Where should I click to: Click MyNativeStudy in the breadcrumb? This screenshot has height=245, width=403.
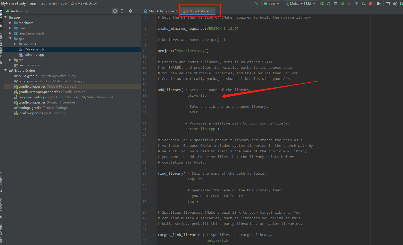[x=13, y=3]
